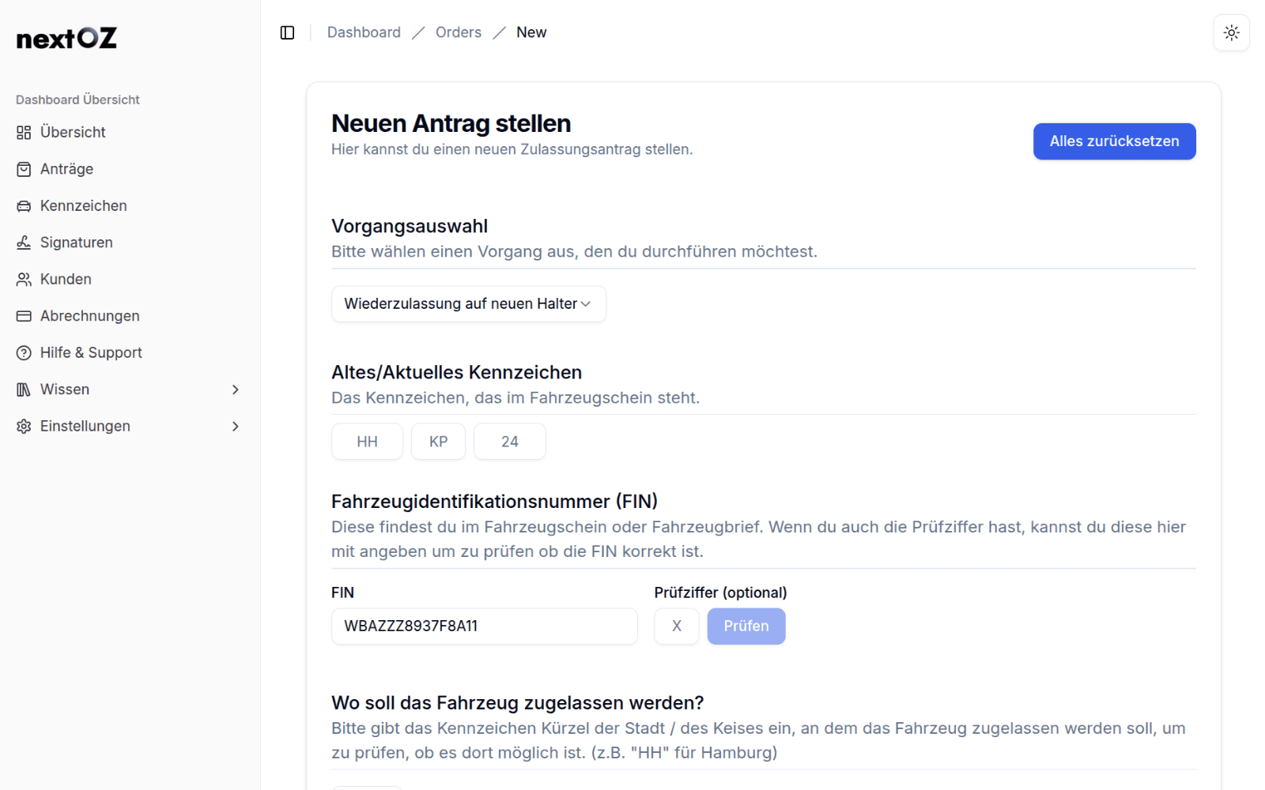Select the Prüfziffer X field

676,626
